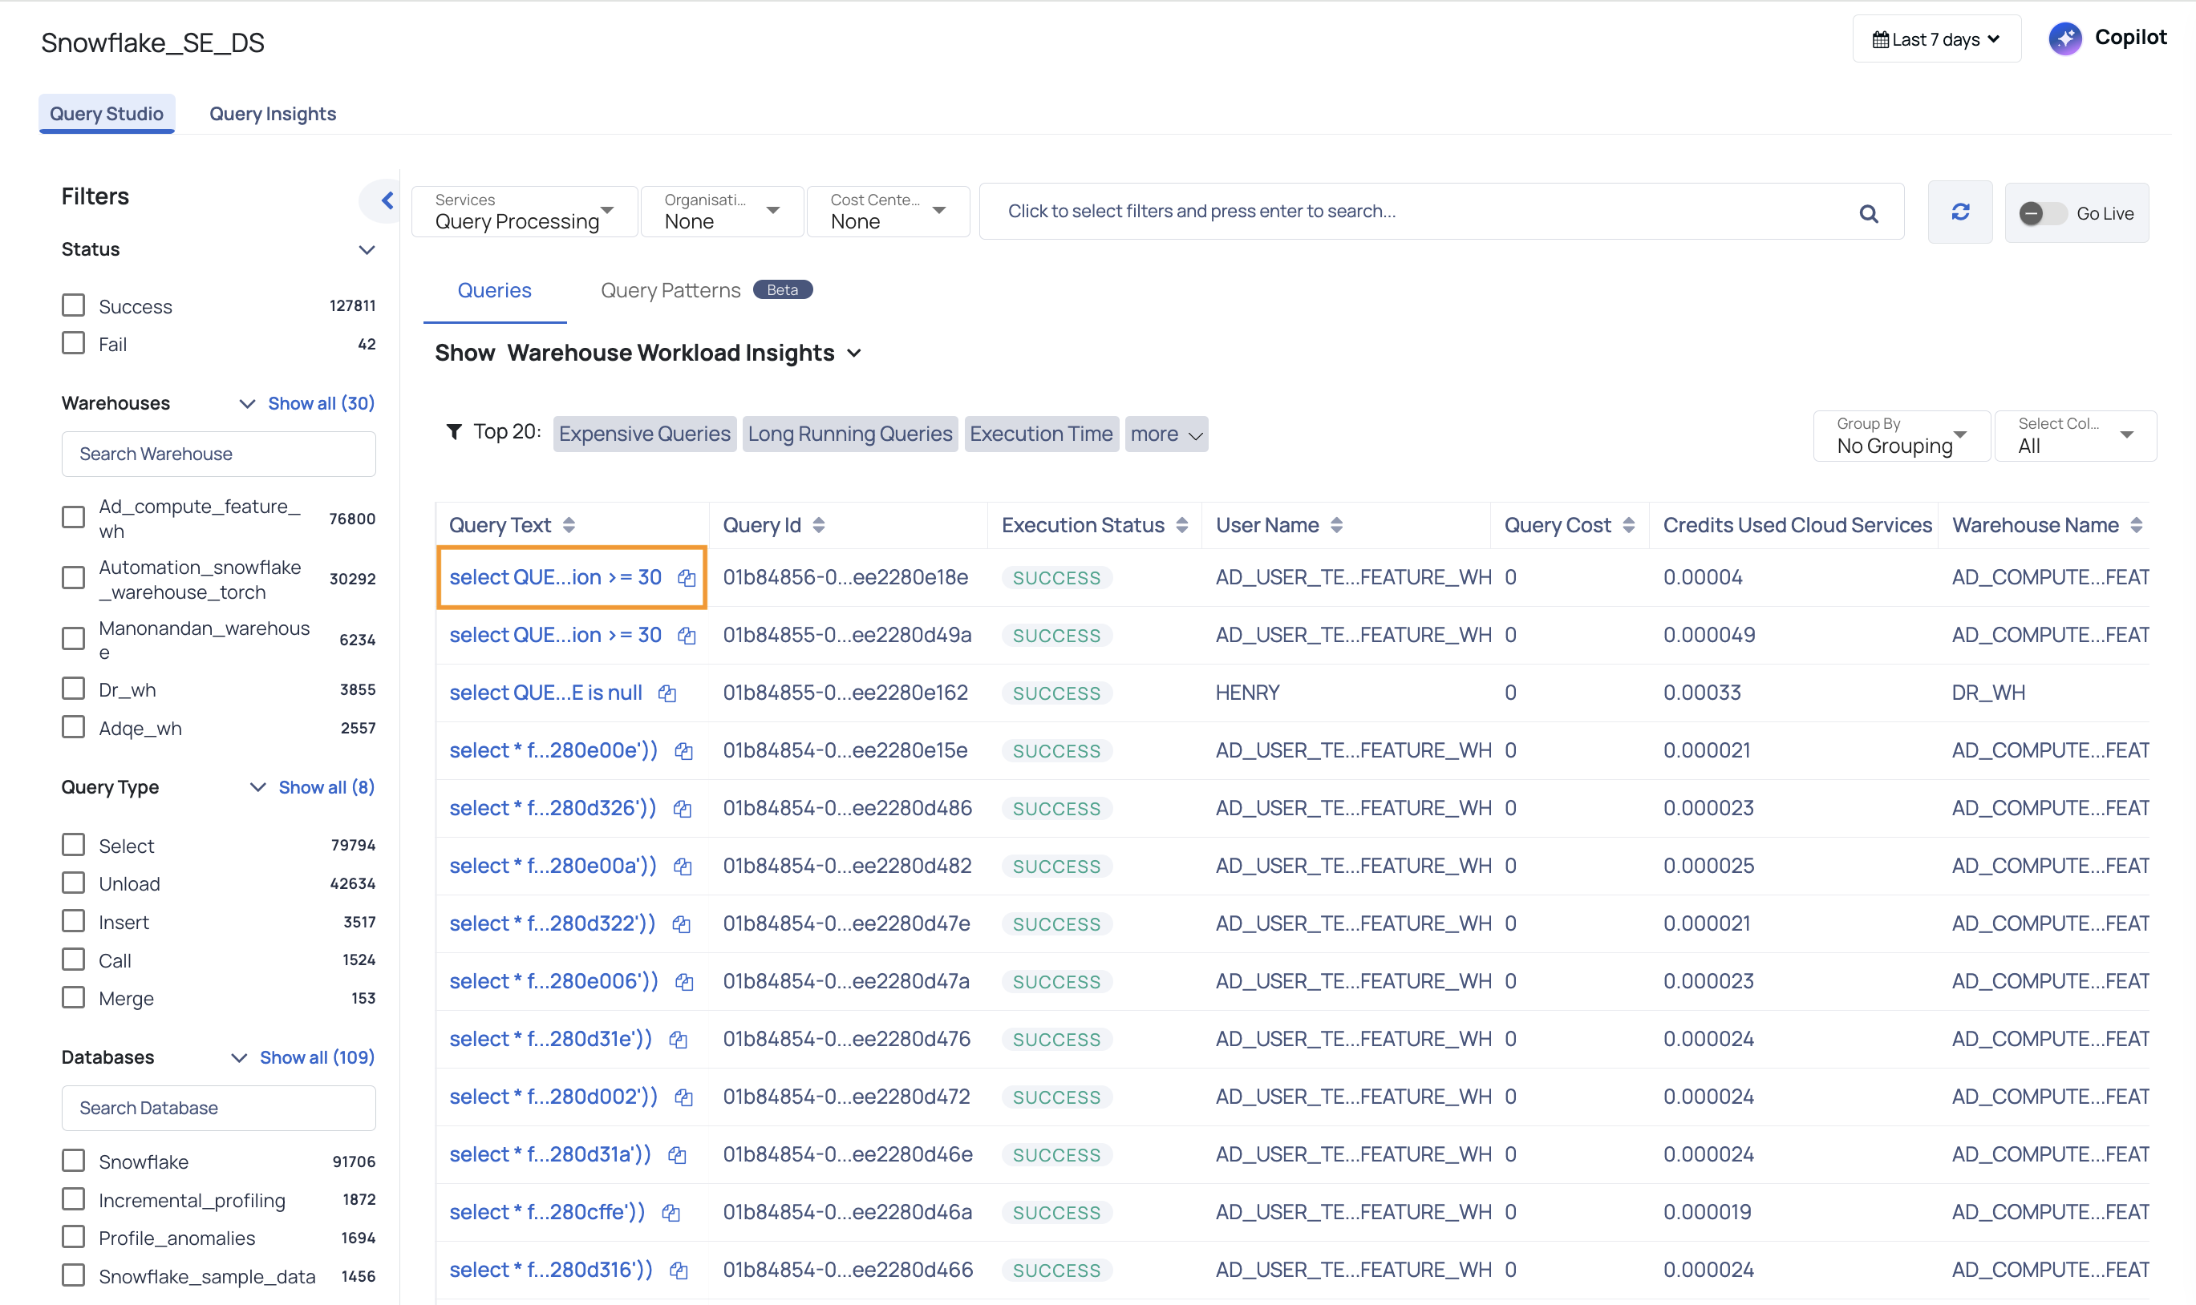Sort by User Name column arrows
2196x1305 pixels.
(x=1336, y=525)
